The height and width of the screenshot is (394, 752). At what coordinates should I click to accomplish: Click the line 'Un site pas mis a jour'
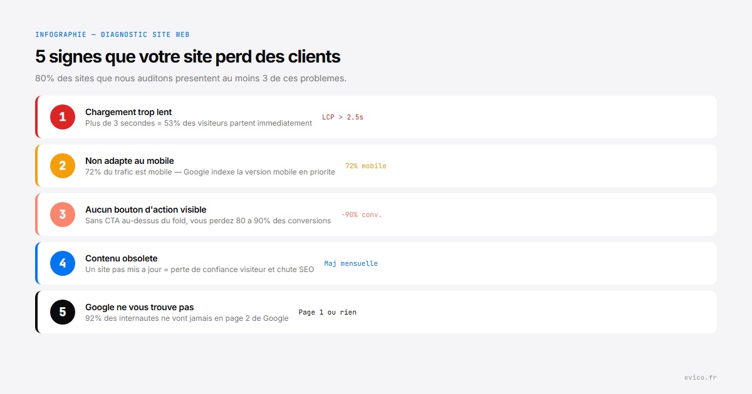tap(200, 270)
